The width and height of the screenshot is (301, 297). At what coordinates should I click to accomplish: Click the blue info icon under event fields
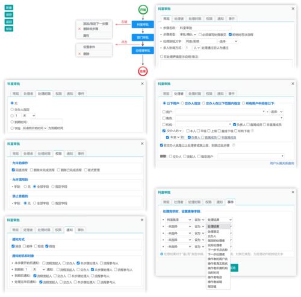click(161, 254)
